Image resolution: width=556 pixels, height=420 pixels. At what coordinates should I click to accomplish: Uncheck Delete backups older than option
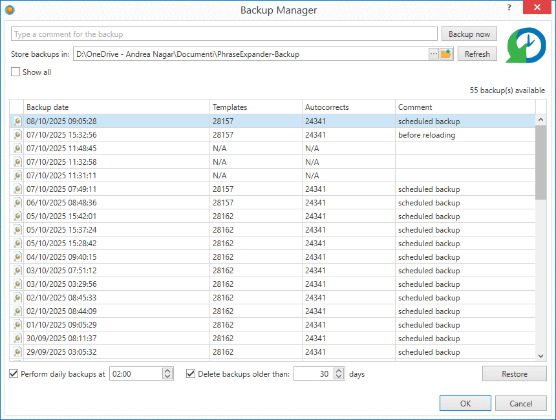click(191, 373)
